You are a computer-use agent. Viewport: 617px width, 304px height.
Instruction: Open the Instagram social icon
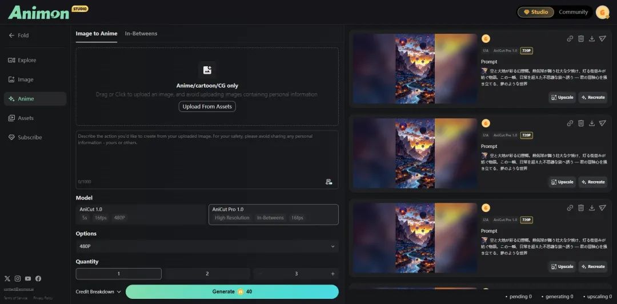pos(18,278)
